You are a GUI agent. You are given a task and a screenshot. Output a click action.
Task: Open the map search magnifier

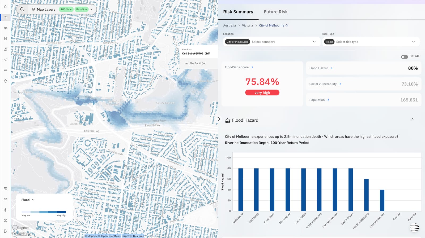22,9
